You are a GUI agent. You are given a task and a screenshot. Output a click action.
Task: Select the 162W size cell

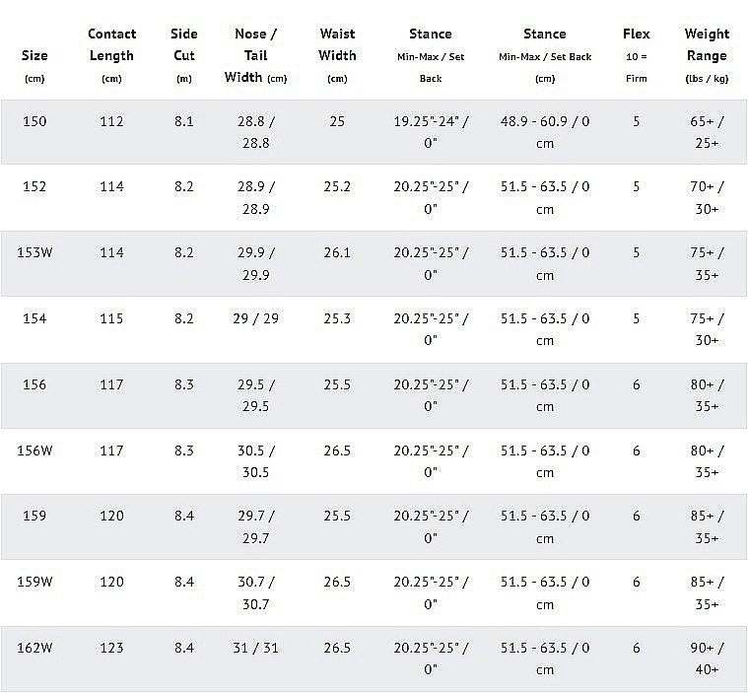coord(34,648)
